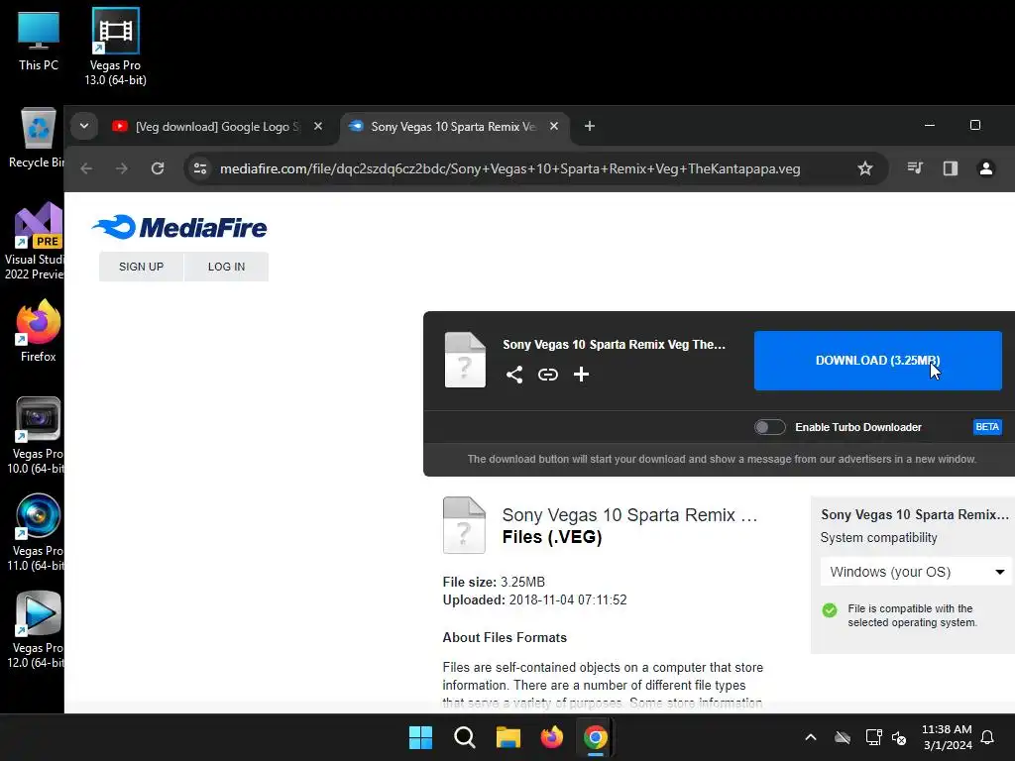The width and height of the screenshot is (1015, 761).
Task: Close the Google Logo YouTube tab
Action: click(318, 126)
